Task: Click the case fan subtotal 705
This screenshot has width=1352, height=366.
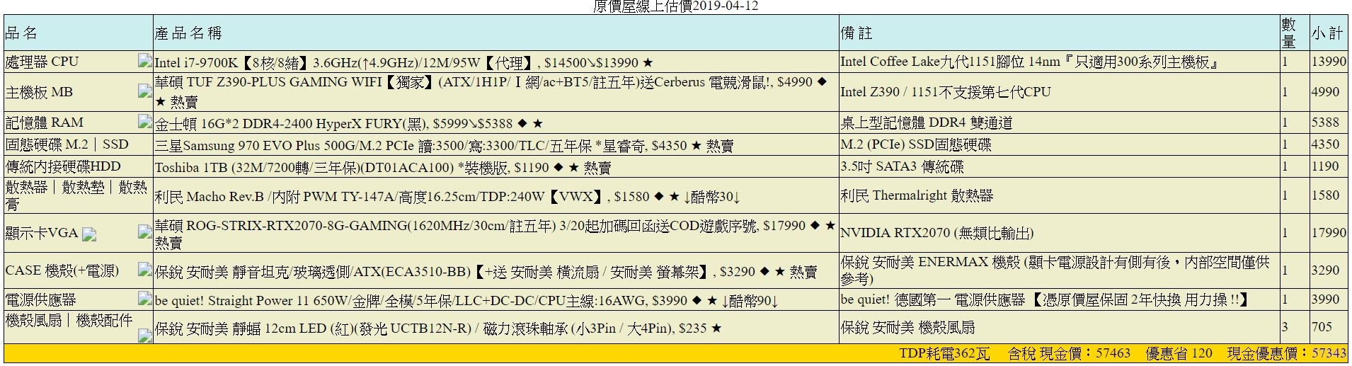Action: tap(1322, 327)
